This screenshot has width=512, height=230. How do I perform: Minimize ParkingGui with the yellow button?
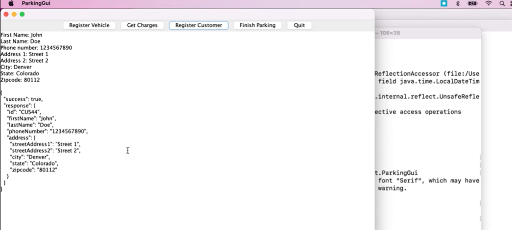[x=14, y=14]
